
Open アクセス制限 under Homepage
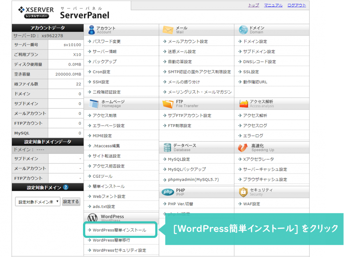104,116
